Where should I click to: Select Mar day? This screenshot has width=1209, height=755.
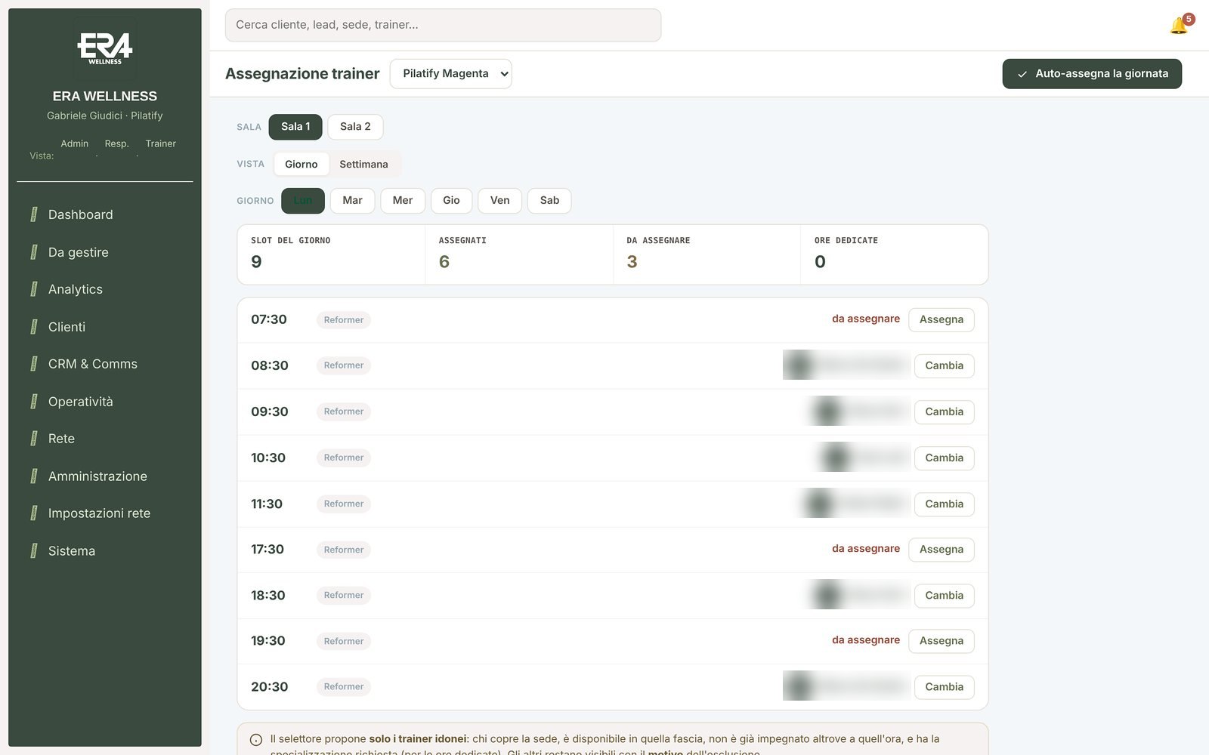point(352,201)
